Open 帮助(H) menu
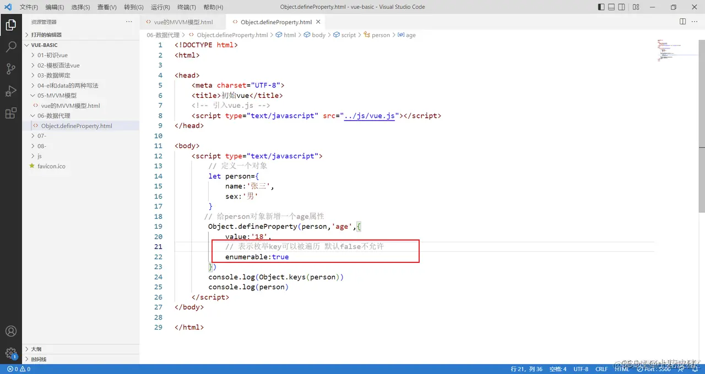 [213, 7]
